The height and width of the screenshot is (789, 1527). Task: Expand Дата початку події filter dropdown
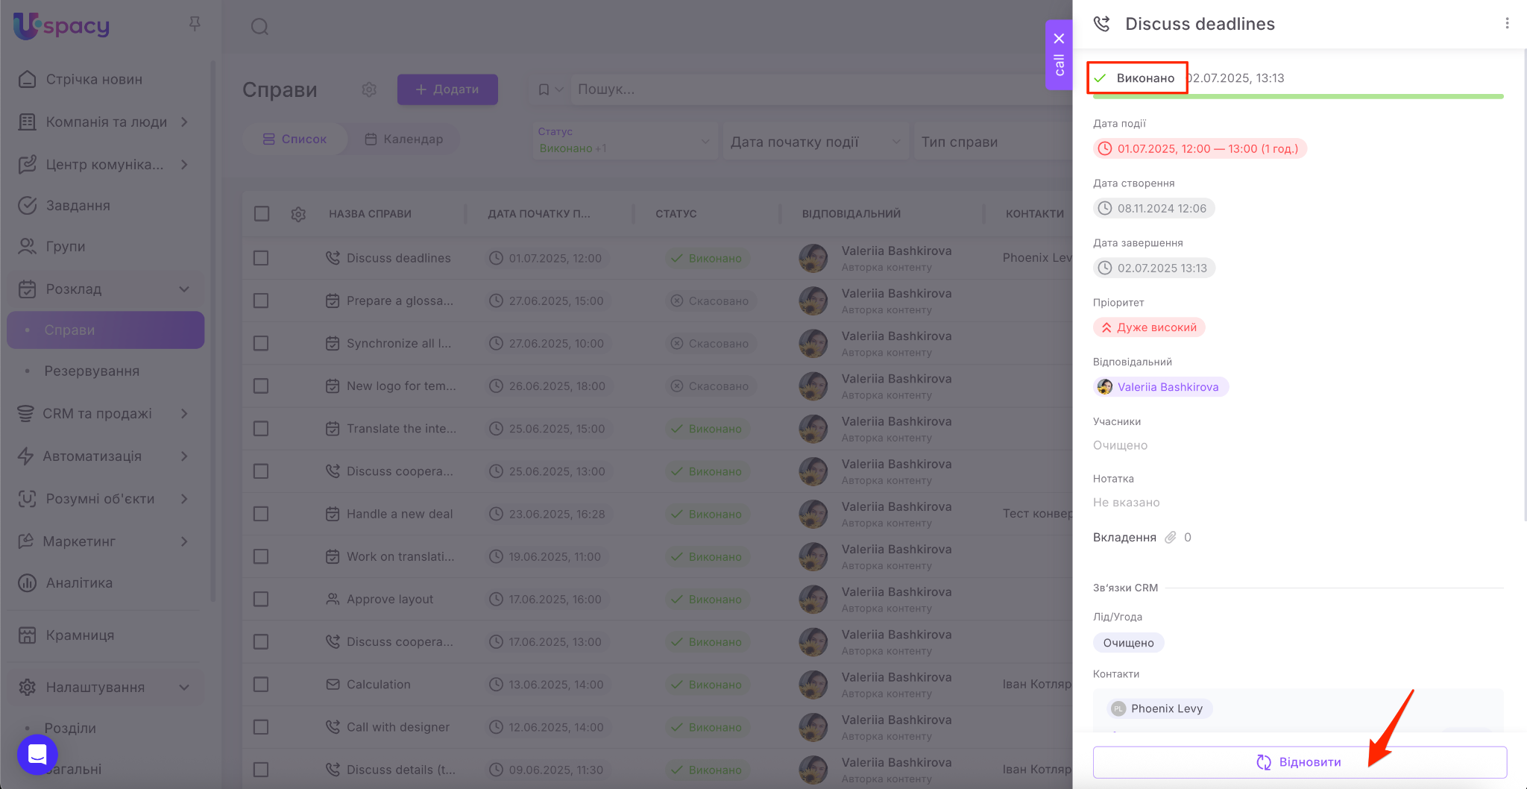[816, 142]
